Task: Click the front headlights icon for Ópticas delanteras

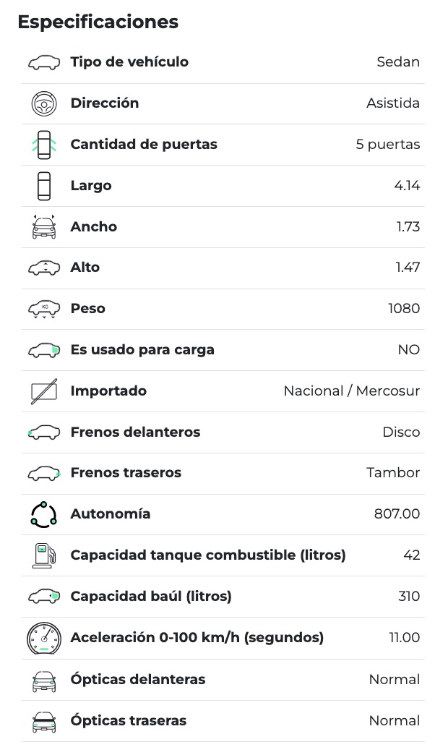Action: click(x=44, y=680)
